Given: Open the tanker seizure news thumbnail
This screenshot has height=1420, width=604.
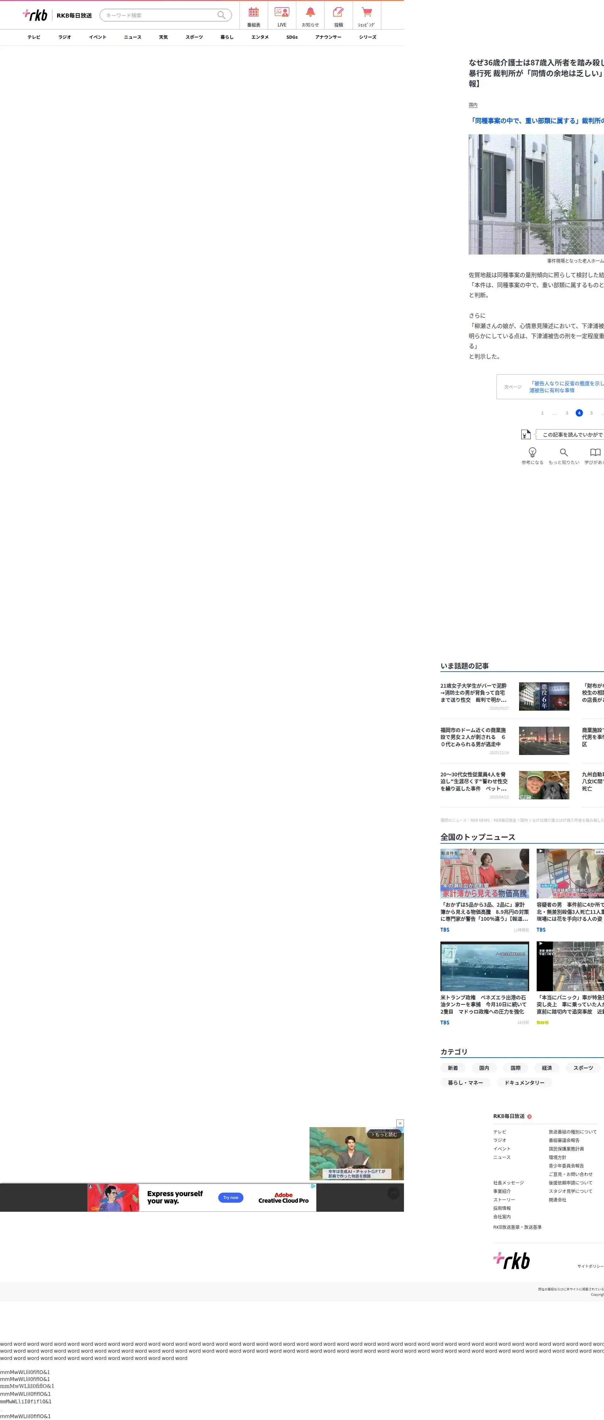Looking at the screenshot, I should pyautogui.click(x=484, y=966).
